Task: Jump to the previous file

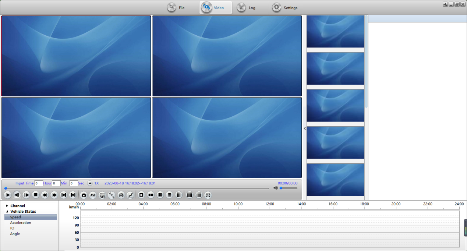Action: click(x=64, y=195)
